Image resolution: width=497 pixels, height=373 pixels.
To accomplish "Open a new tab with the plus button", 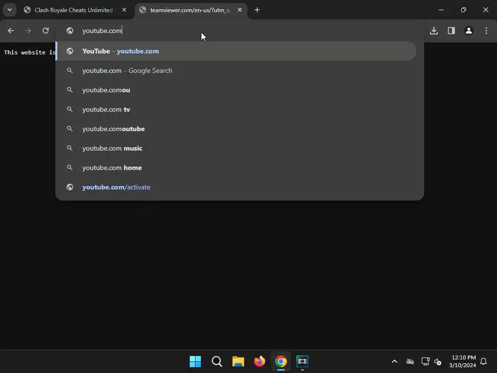I will (x=257, y=10).
